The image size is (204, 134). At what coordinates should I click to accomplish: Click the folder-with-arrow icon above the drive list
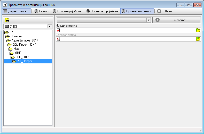(x=7, y=20)
